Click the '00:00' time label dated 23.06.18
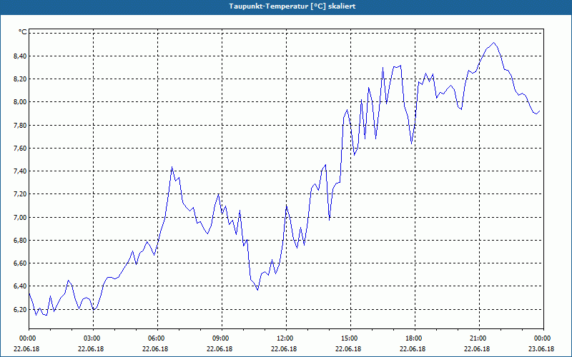 [543, 338]
